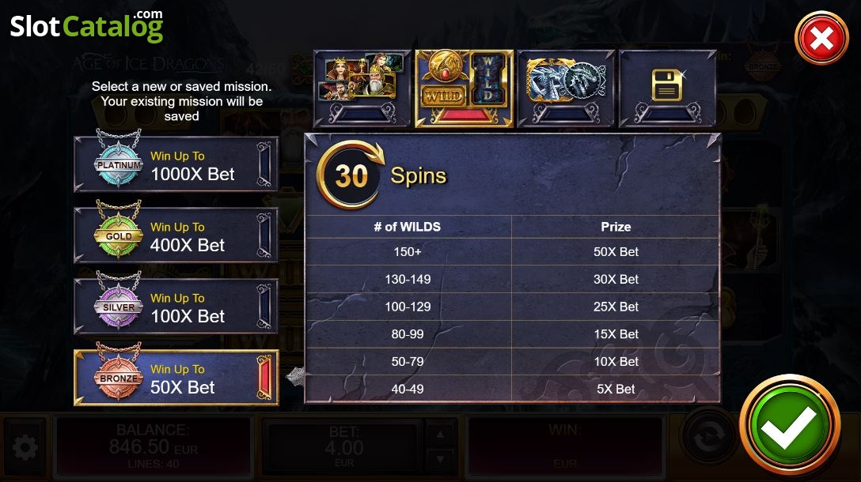Click the red X close button
Viewport: 861px width, 482px height.
coord(821,39)
